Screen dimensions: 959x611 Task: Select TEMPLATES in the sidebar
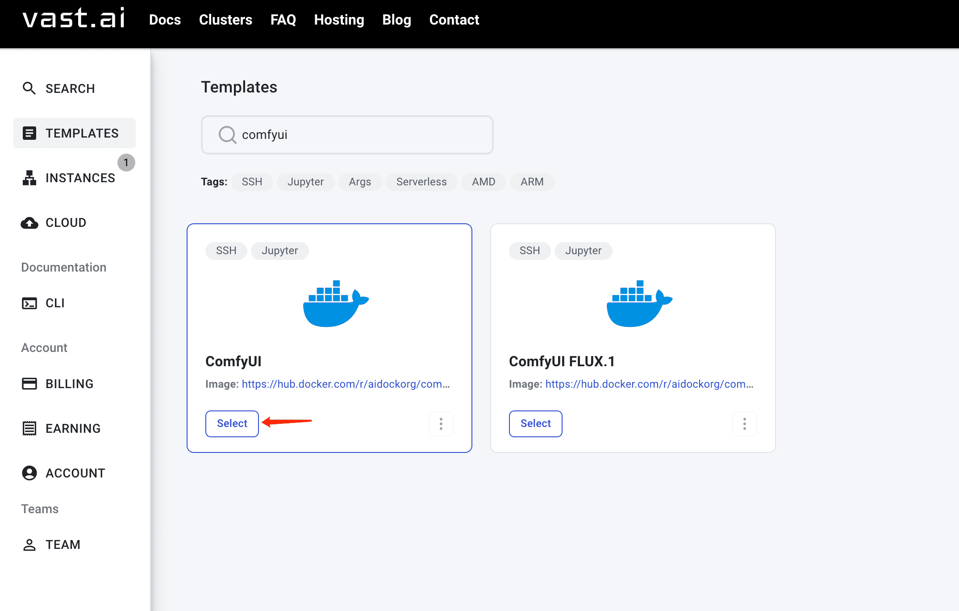(x=75, y=133)
